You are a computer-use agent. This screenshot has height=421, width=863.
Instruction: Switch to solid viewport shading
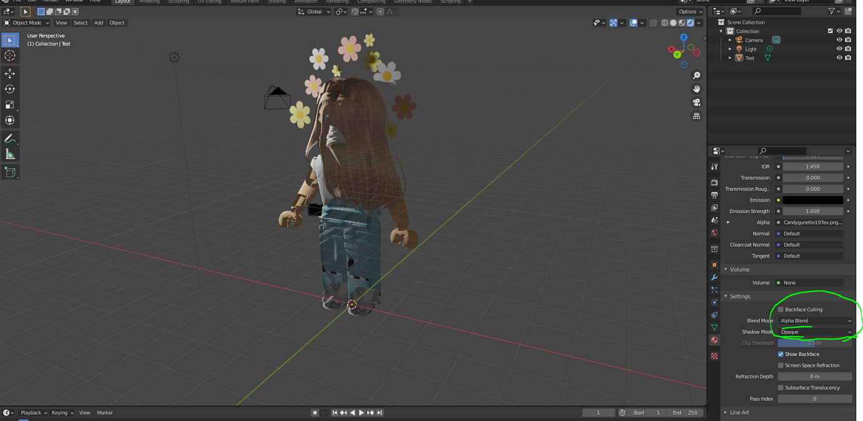click(674, 23)
